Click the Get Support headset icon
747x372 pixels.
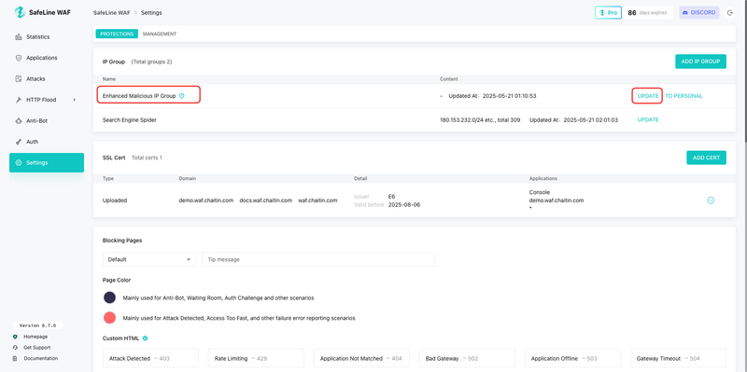point(15,347)
